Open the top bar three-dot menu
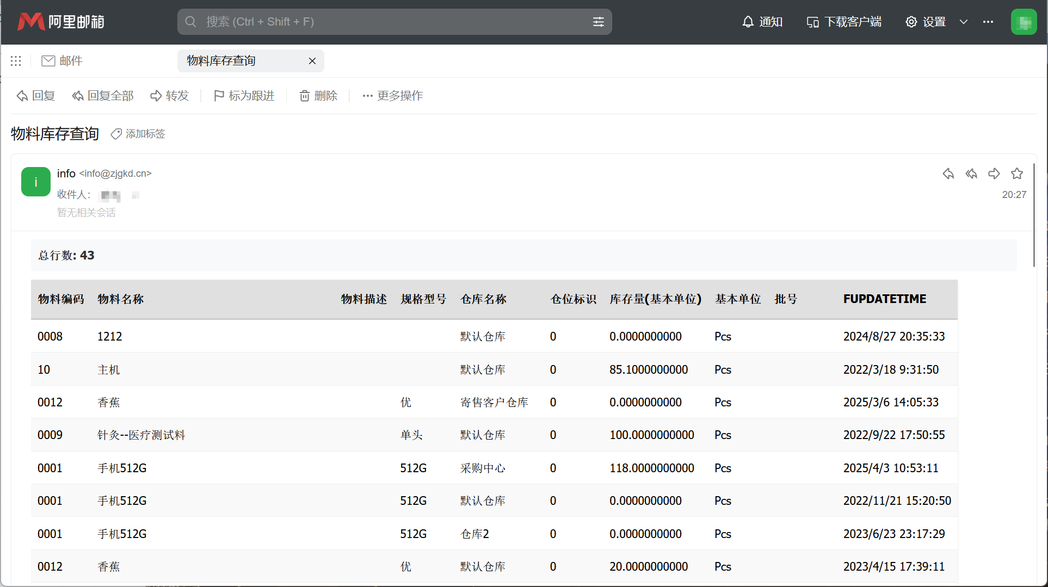Screen dimensions: 1048x587 click(988, 22)
